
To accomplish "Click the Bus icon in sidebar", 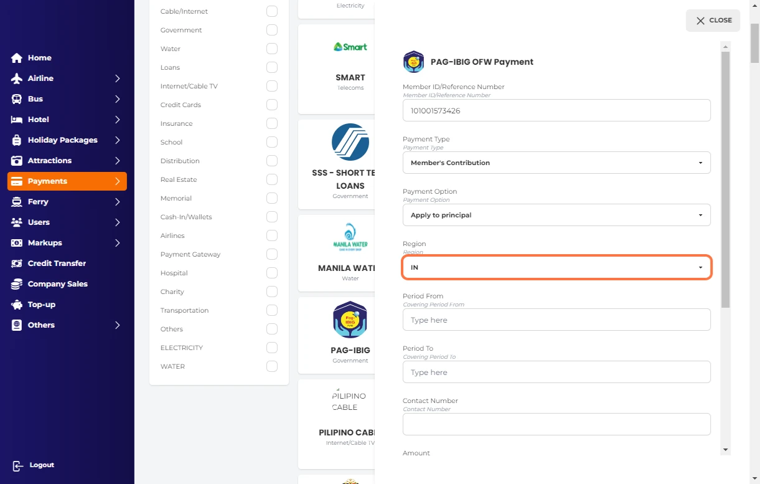I will [17, 99].
